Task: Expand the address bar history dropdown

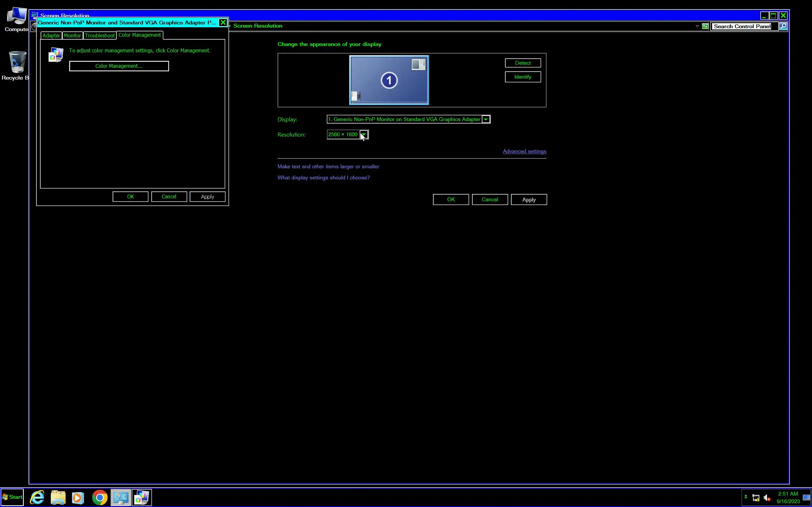Action: [x=697, y=26]
